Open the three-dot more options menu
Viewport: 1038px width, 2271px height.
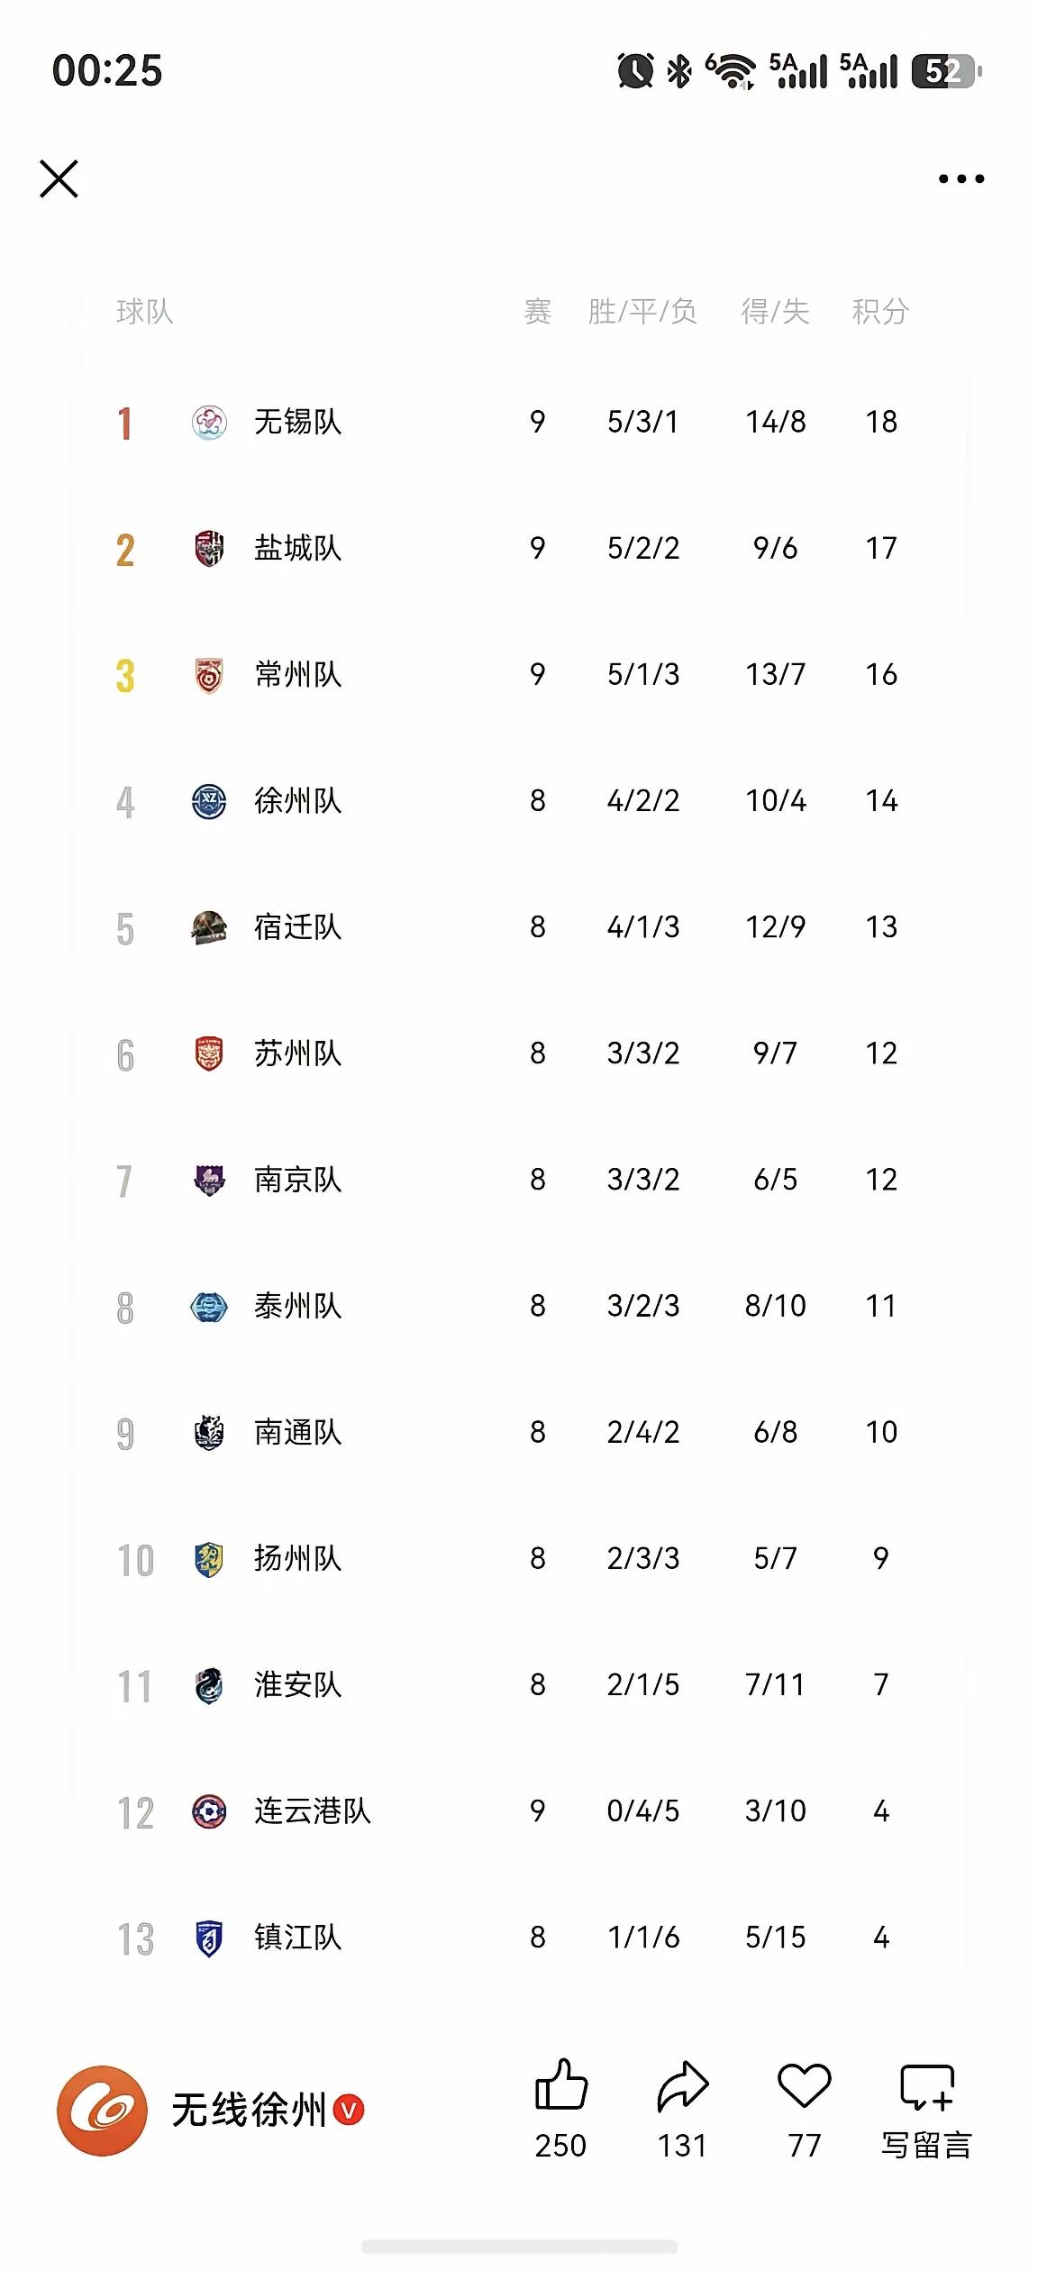pyautogui.click(x=961, y=178)
